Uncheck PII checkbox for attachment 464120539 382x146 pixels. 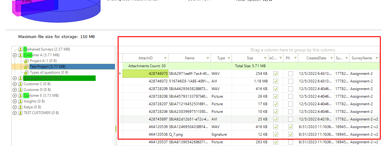(291, 127)
